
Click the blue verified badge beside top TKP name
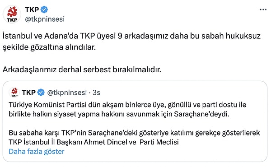coord(44,9)
